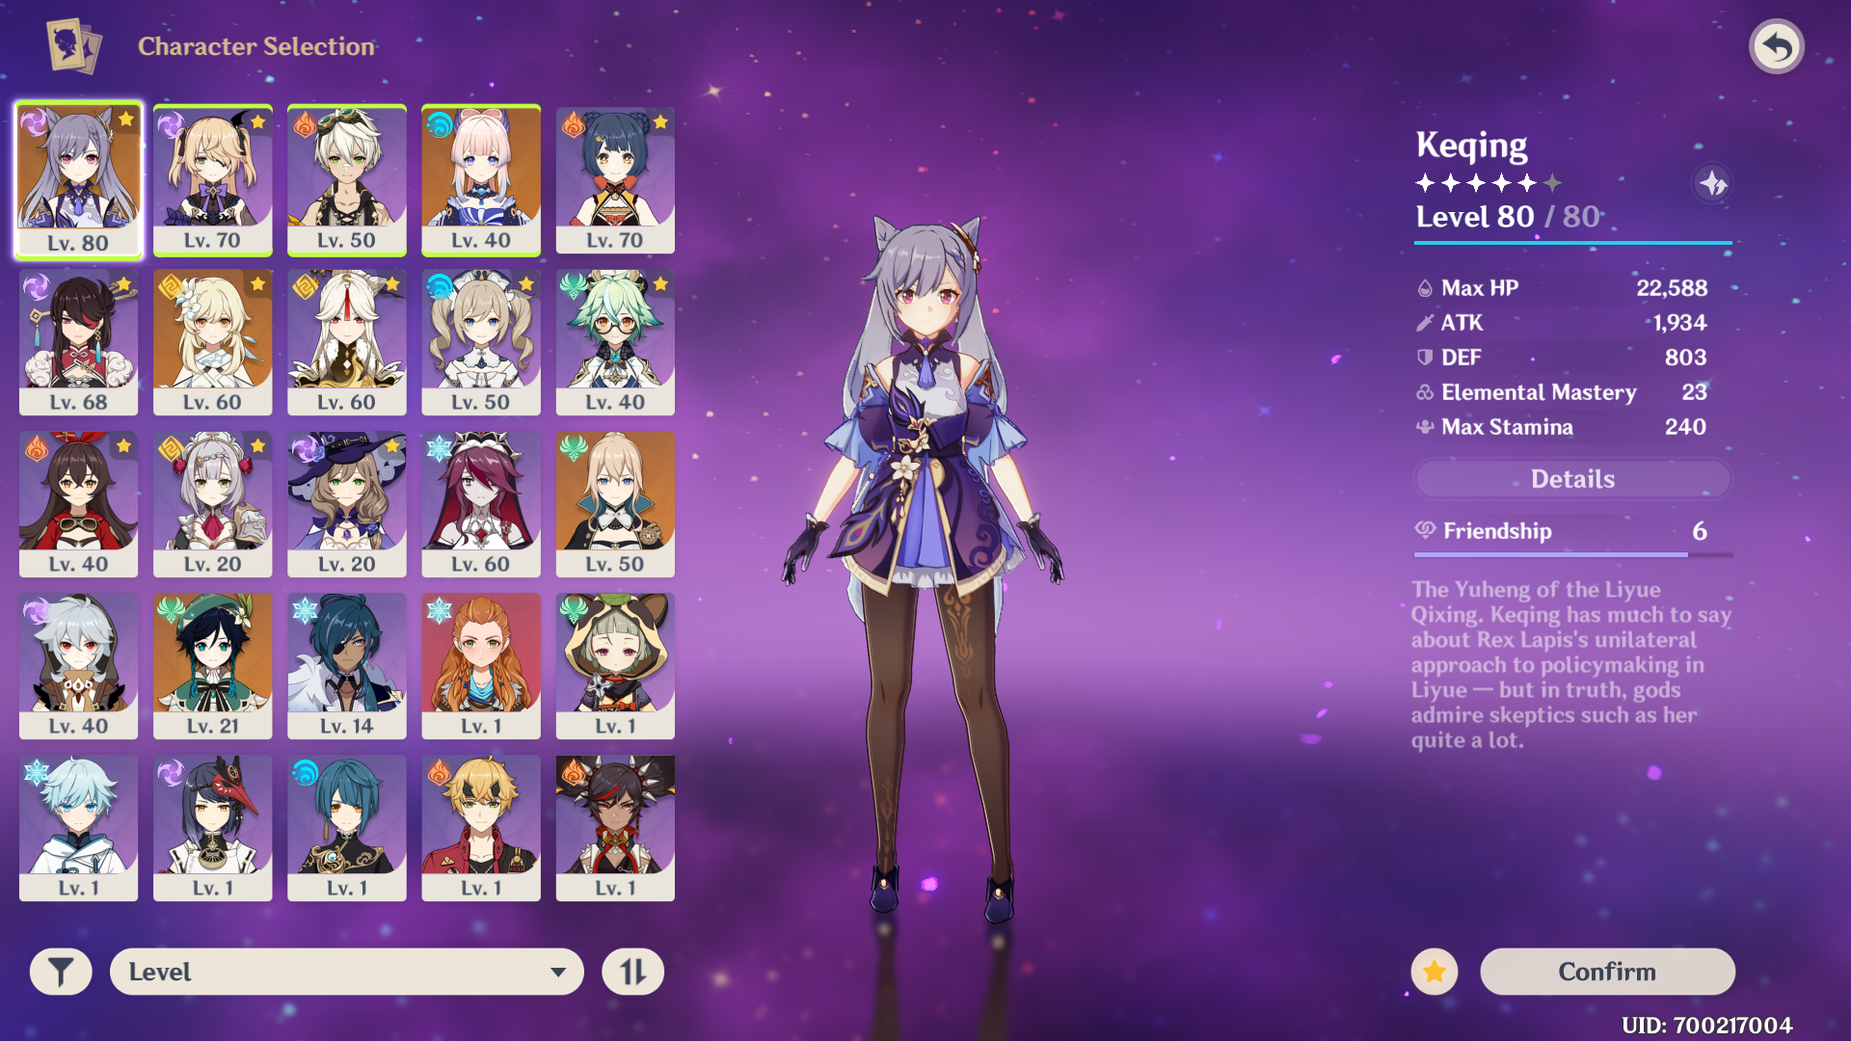1851x1041 pixels.
Task: Choose Sucrose's Lv. 40 portrait card
Action: tap(615, 342)
